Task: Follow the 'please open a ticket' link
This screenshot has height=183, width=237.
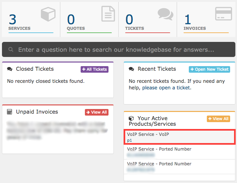Action: point(167,88)
